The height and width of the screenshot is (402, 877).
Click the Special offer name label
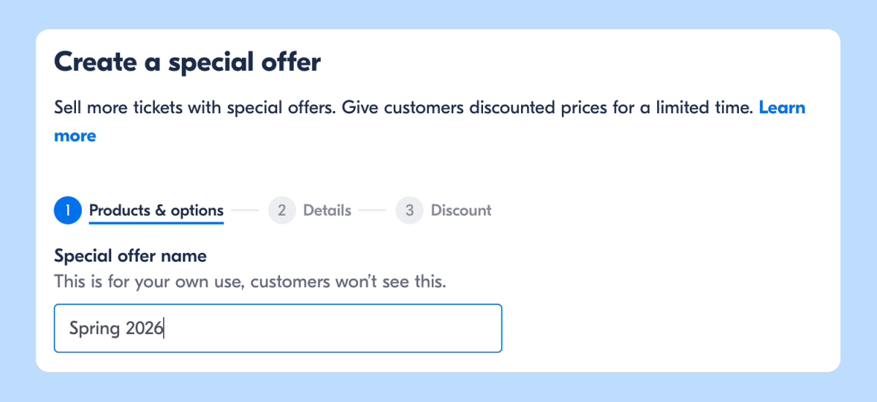point(130,256)
